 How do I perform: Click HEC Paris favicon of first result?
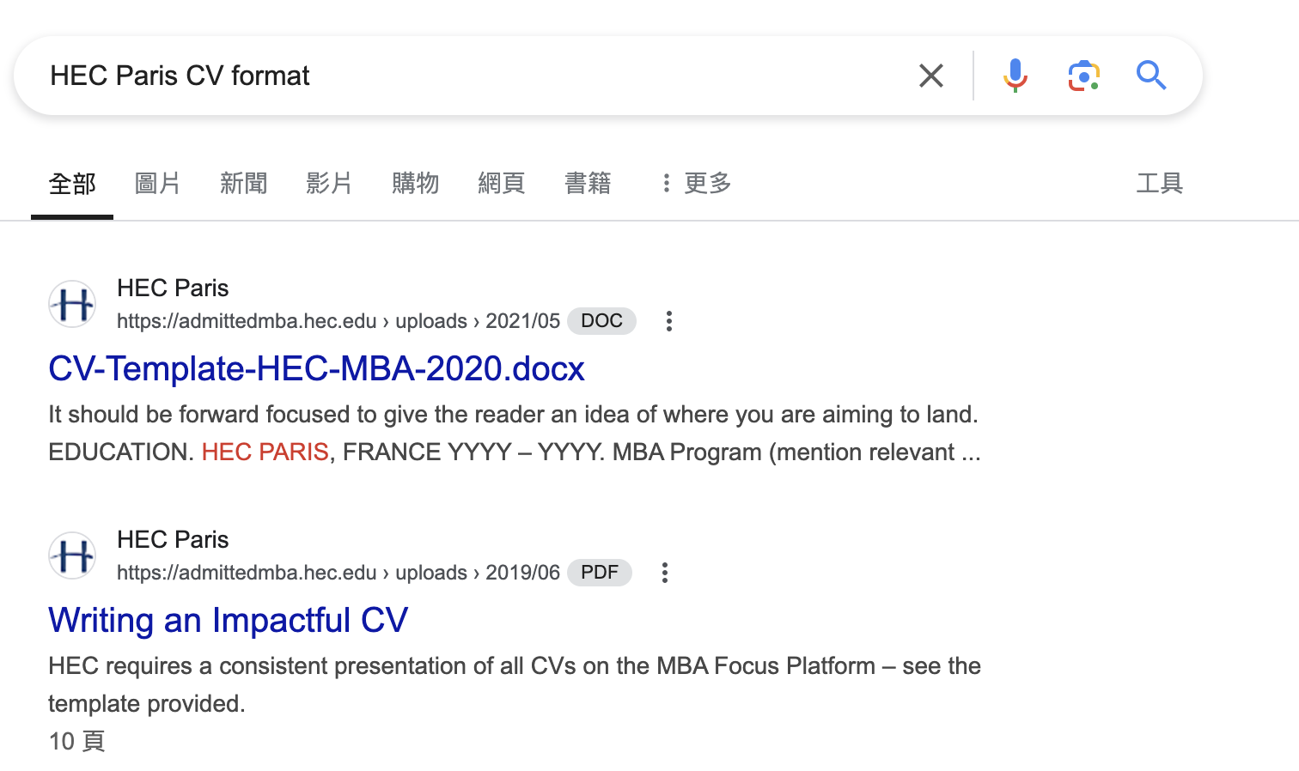pos(72,304)
